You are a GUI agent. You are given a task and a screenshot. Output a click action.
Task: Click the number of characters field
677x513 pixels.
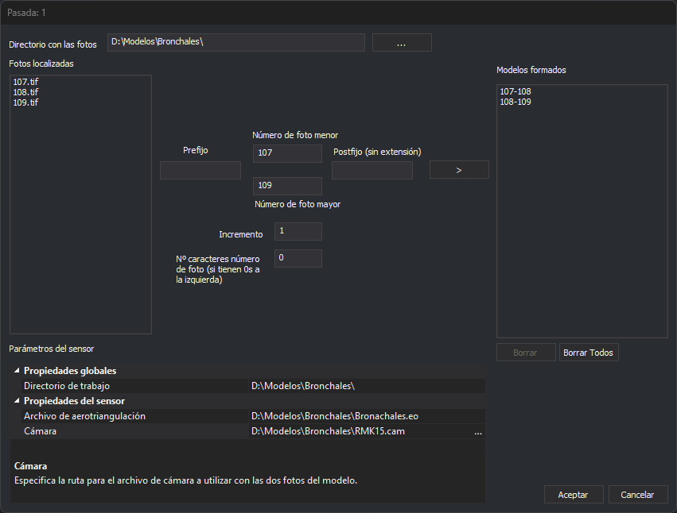point(298,258)
